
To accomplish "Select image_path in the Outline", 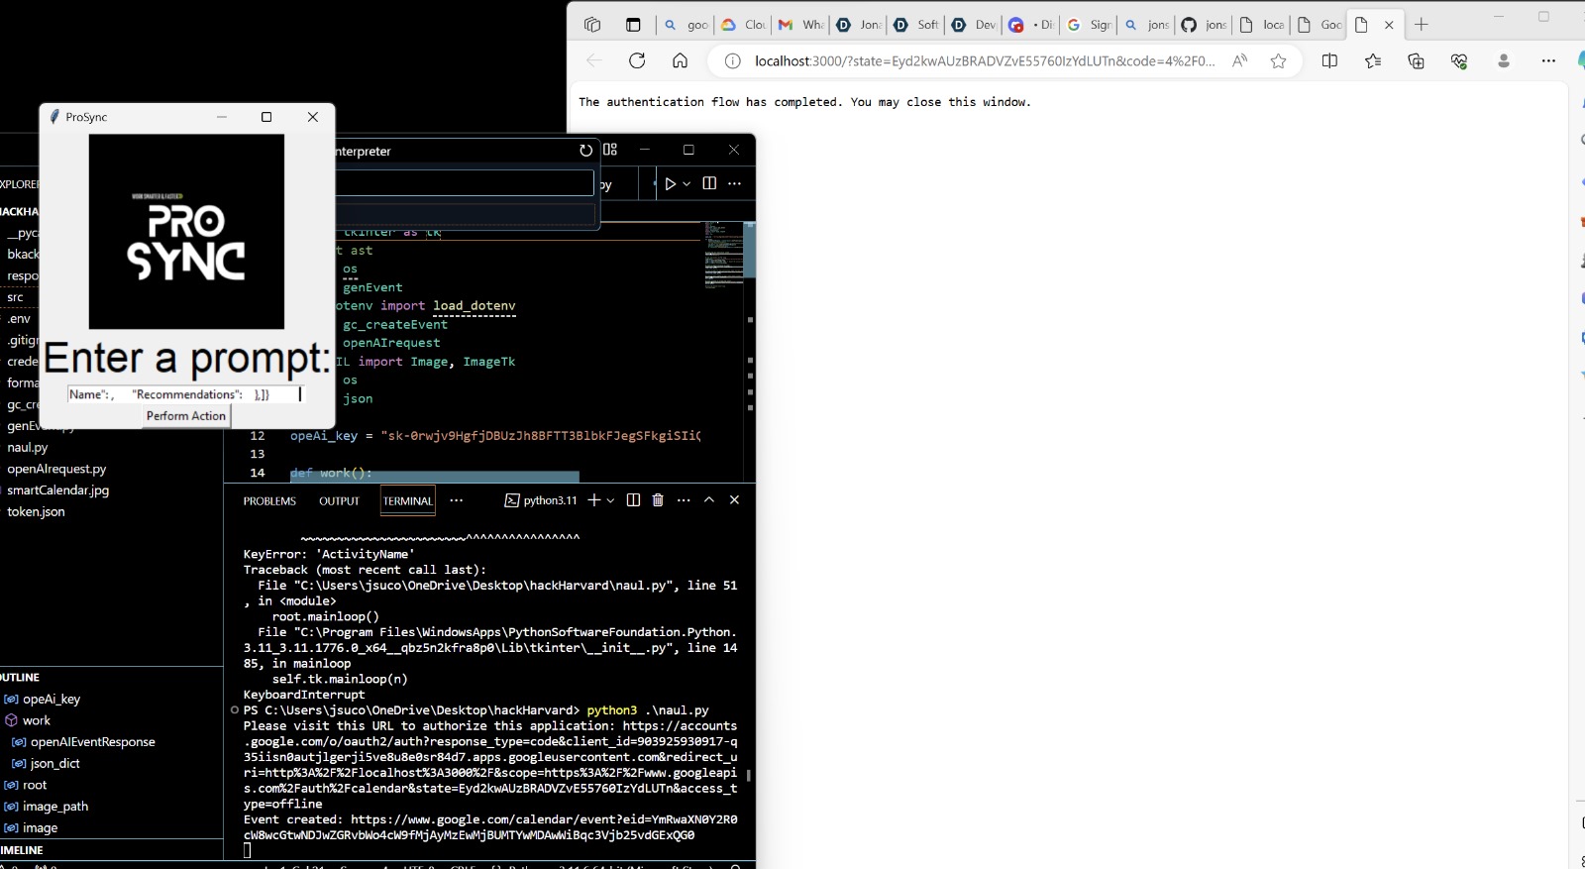I will pos(55,807).
